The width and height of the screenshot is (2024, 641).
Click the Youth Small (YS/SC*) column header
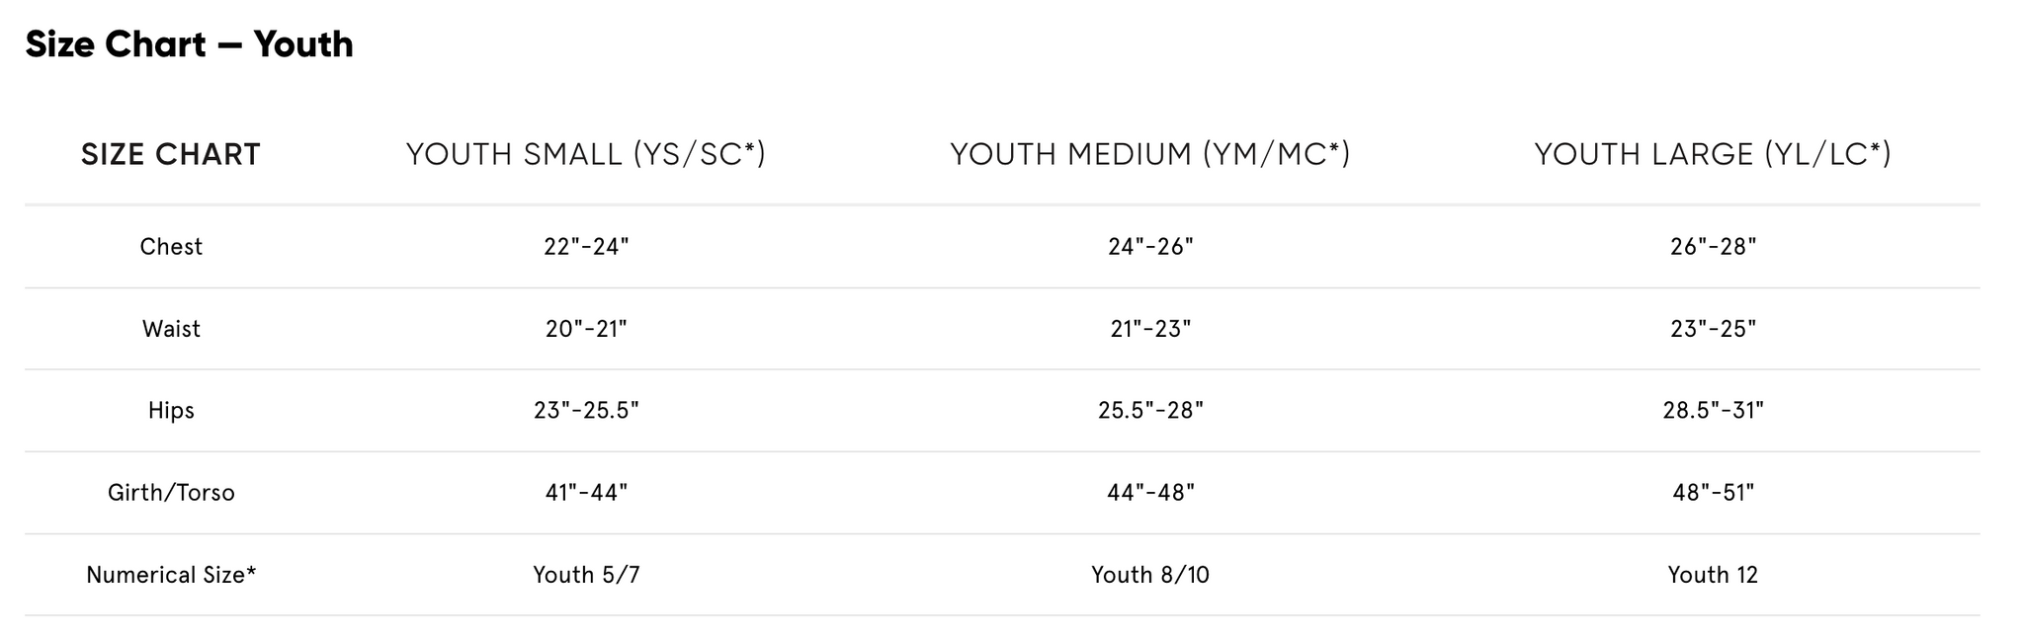tap(586, 154)
